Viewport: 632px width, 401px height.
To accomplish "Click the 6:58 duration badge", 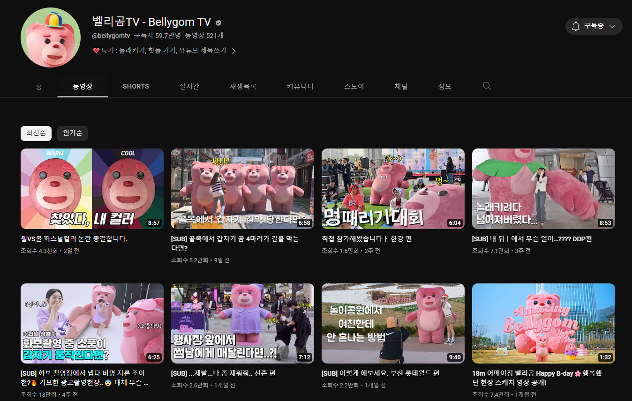I will pos(304,223).
